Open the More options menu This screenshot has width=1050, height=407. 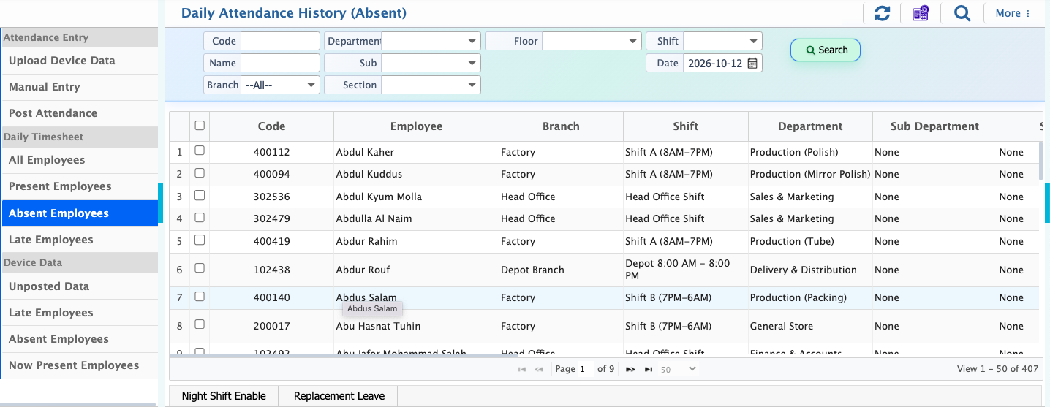click(1013, 13)
